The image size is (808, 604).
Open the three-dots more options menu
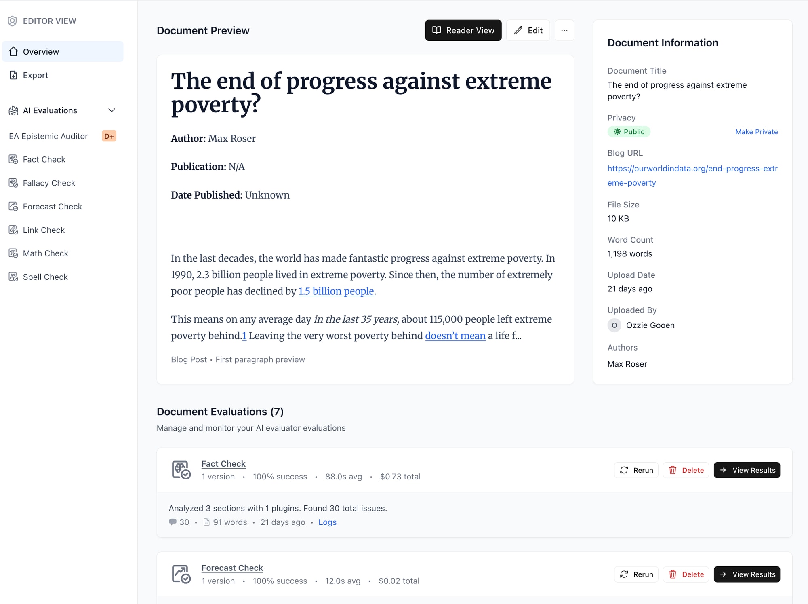[x=564, y=30]
